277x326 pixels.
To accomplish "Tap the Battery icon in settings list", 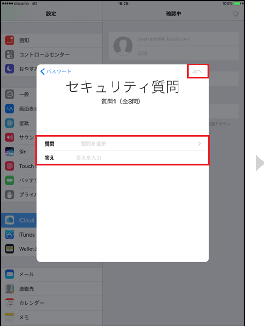I will click(10, 180).
